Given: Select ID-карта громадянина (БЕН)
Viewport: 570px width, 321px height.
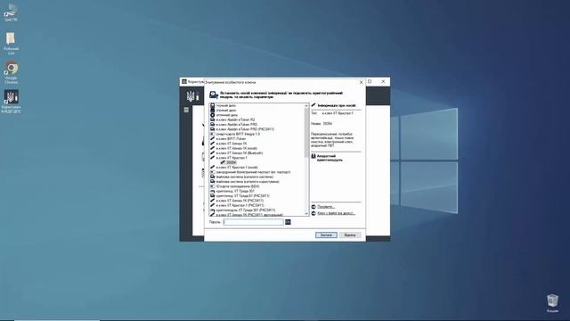Looking at the screenshot, I should point(238,186).
